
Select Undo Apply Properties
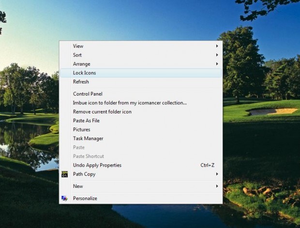[97, 165]
